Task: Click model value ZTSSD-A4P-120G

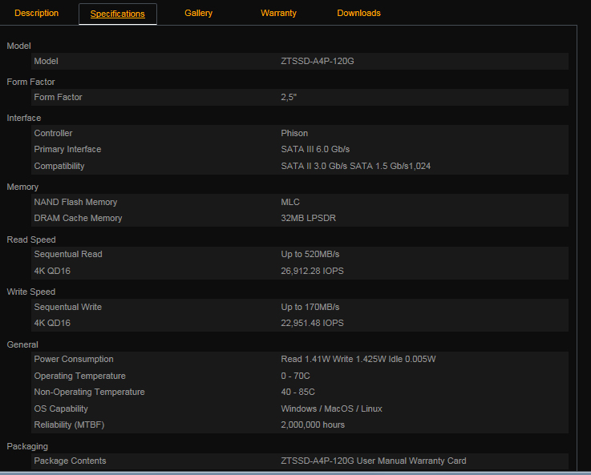Action: click(x=318, y=61)
